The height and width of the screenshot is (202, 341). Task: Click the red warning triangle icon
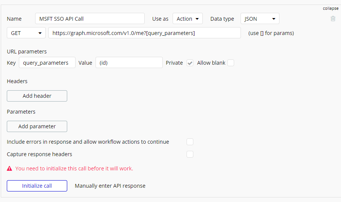point(10,169)
